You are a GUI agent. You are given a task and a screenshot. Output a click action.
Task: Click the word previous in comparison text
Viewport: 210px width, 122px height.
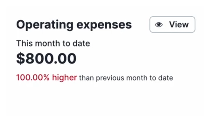pos(110,78)
